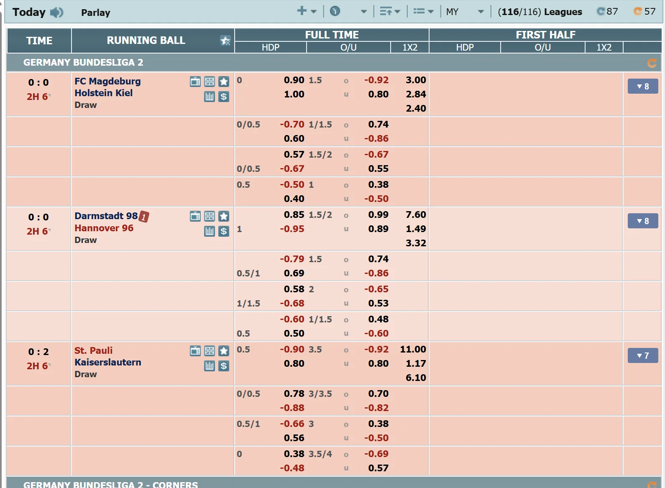This screenshot has width=665, height=488.
Task: Bet over 1.5/2 odds 0.99 in Darmstadt match
Action: [x=378, y=215]
